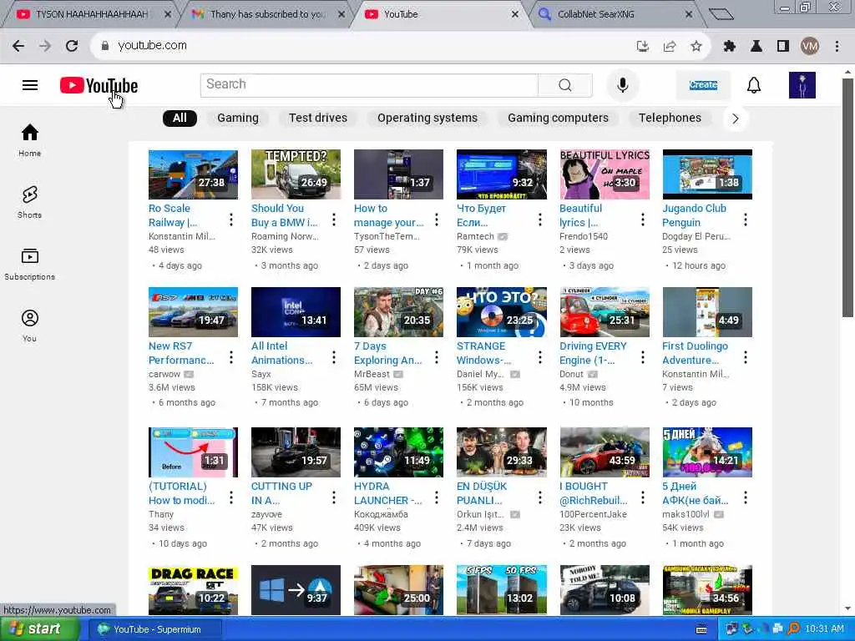Open new browser tab button

721,14
